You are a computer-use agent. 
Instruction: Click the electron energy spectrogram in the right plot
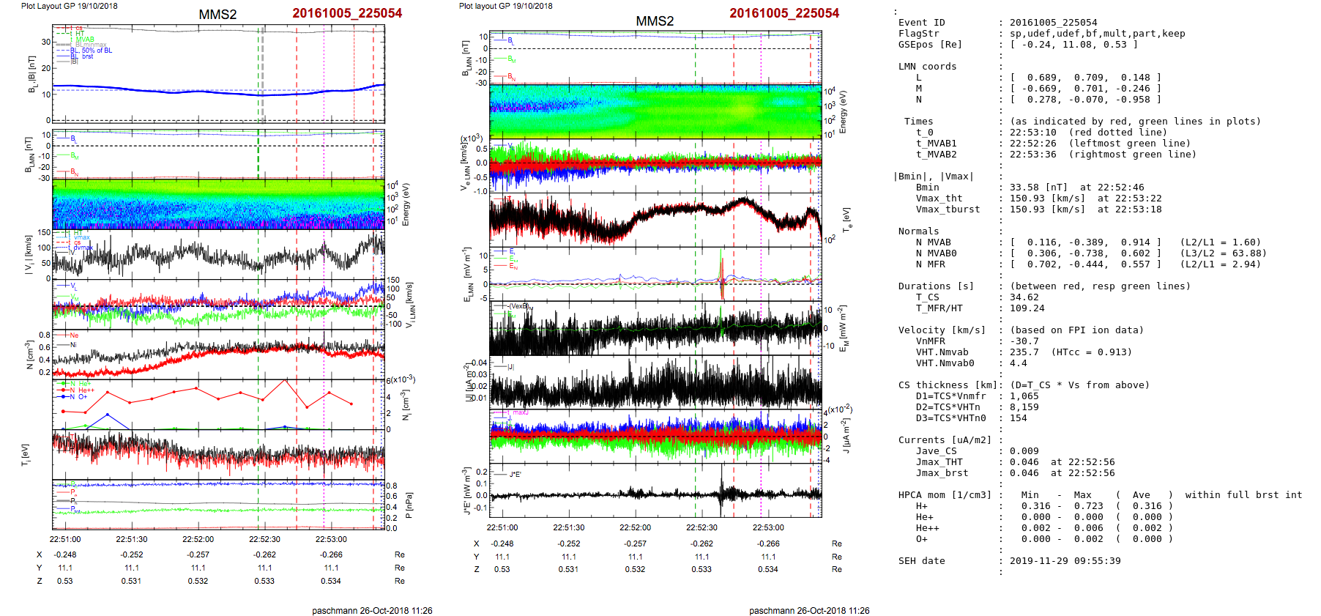pos(655,111)
